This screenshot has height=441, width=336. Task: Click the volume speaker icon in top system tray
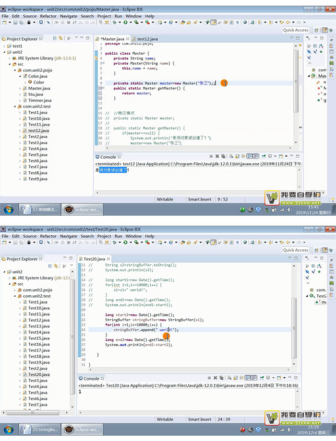point(289,209)
